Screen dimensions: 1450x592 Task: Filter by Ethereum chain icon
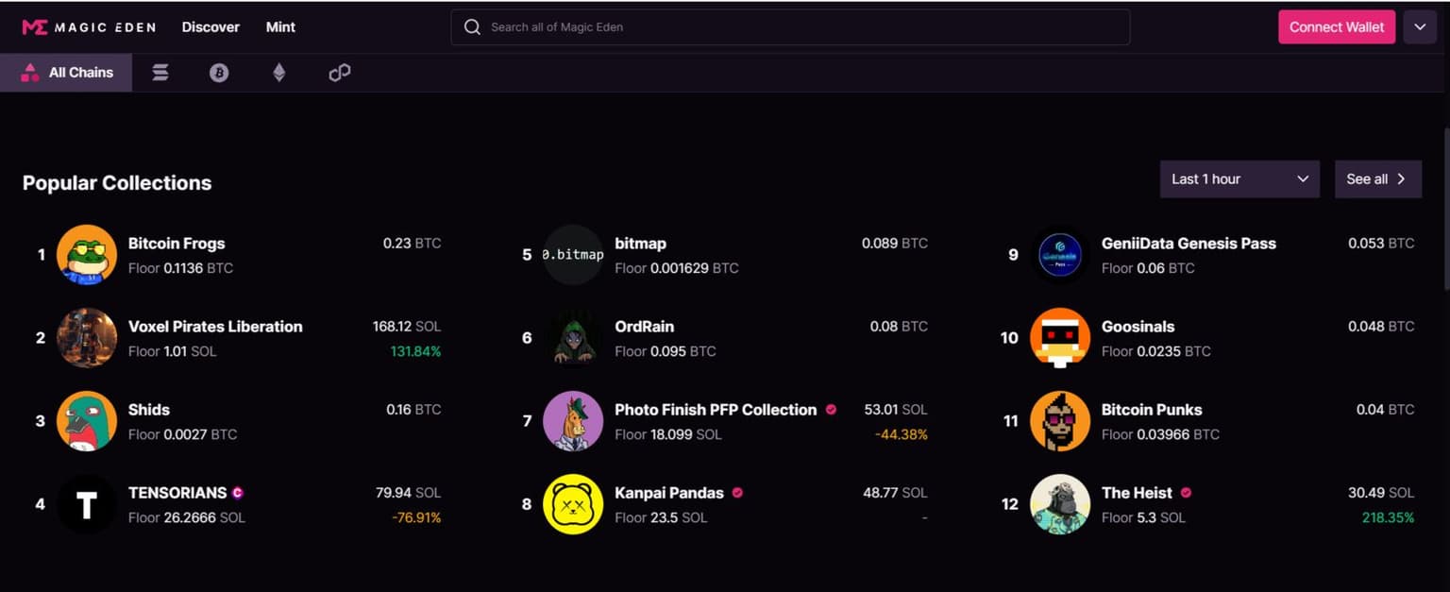coord(278,73)
